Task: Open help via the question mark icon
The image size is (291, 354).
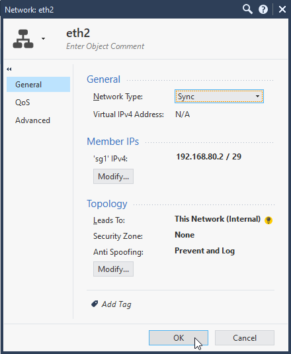Action: tap(263, 9)
